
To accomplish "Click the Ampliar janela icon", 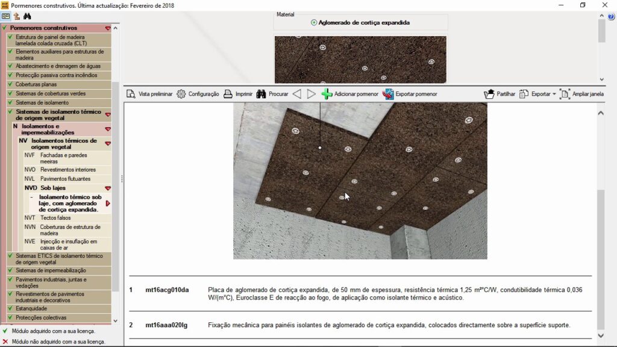I will coord(565,94).
